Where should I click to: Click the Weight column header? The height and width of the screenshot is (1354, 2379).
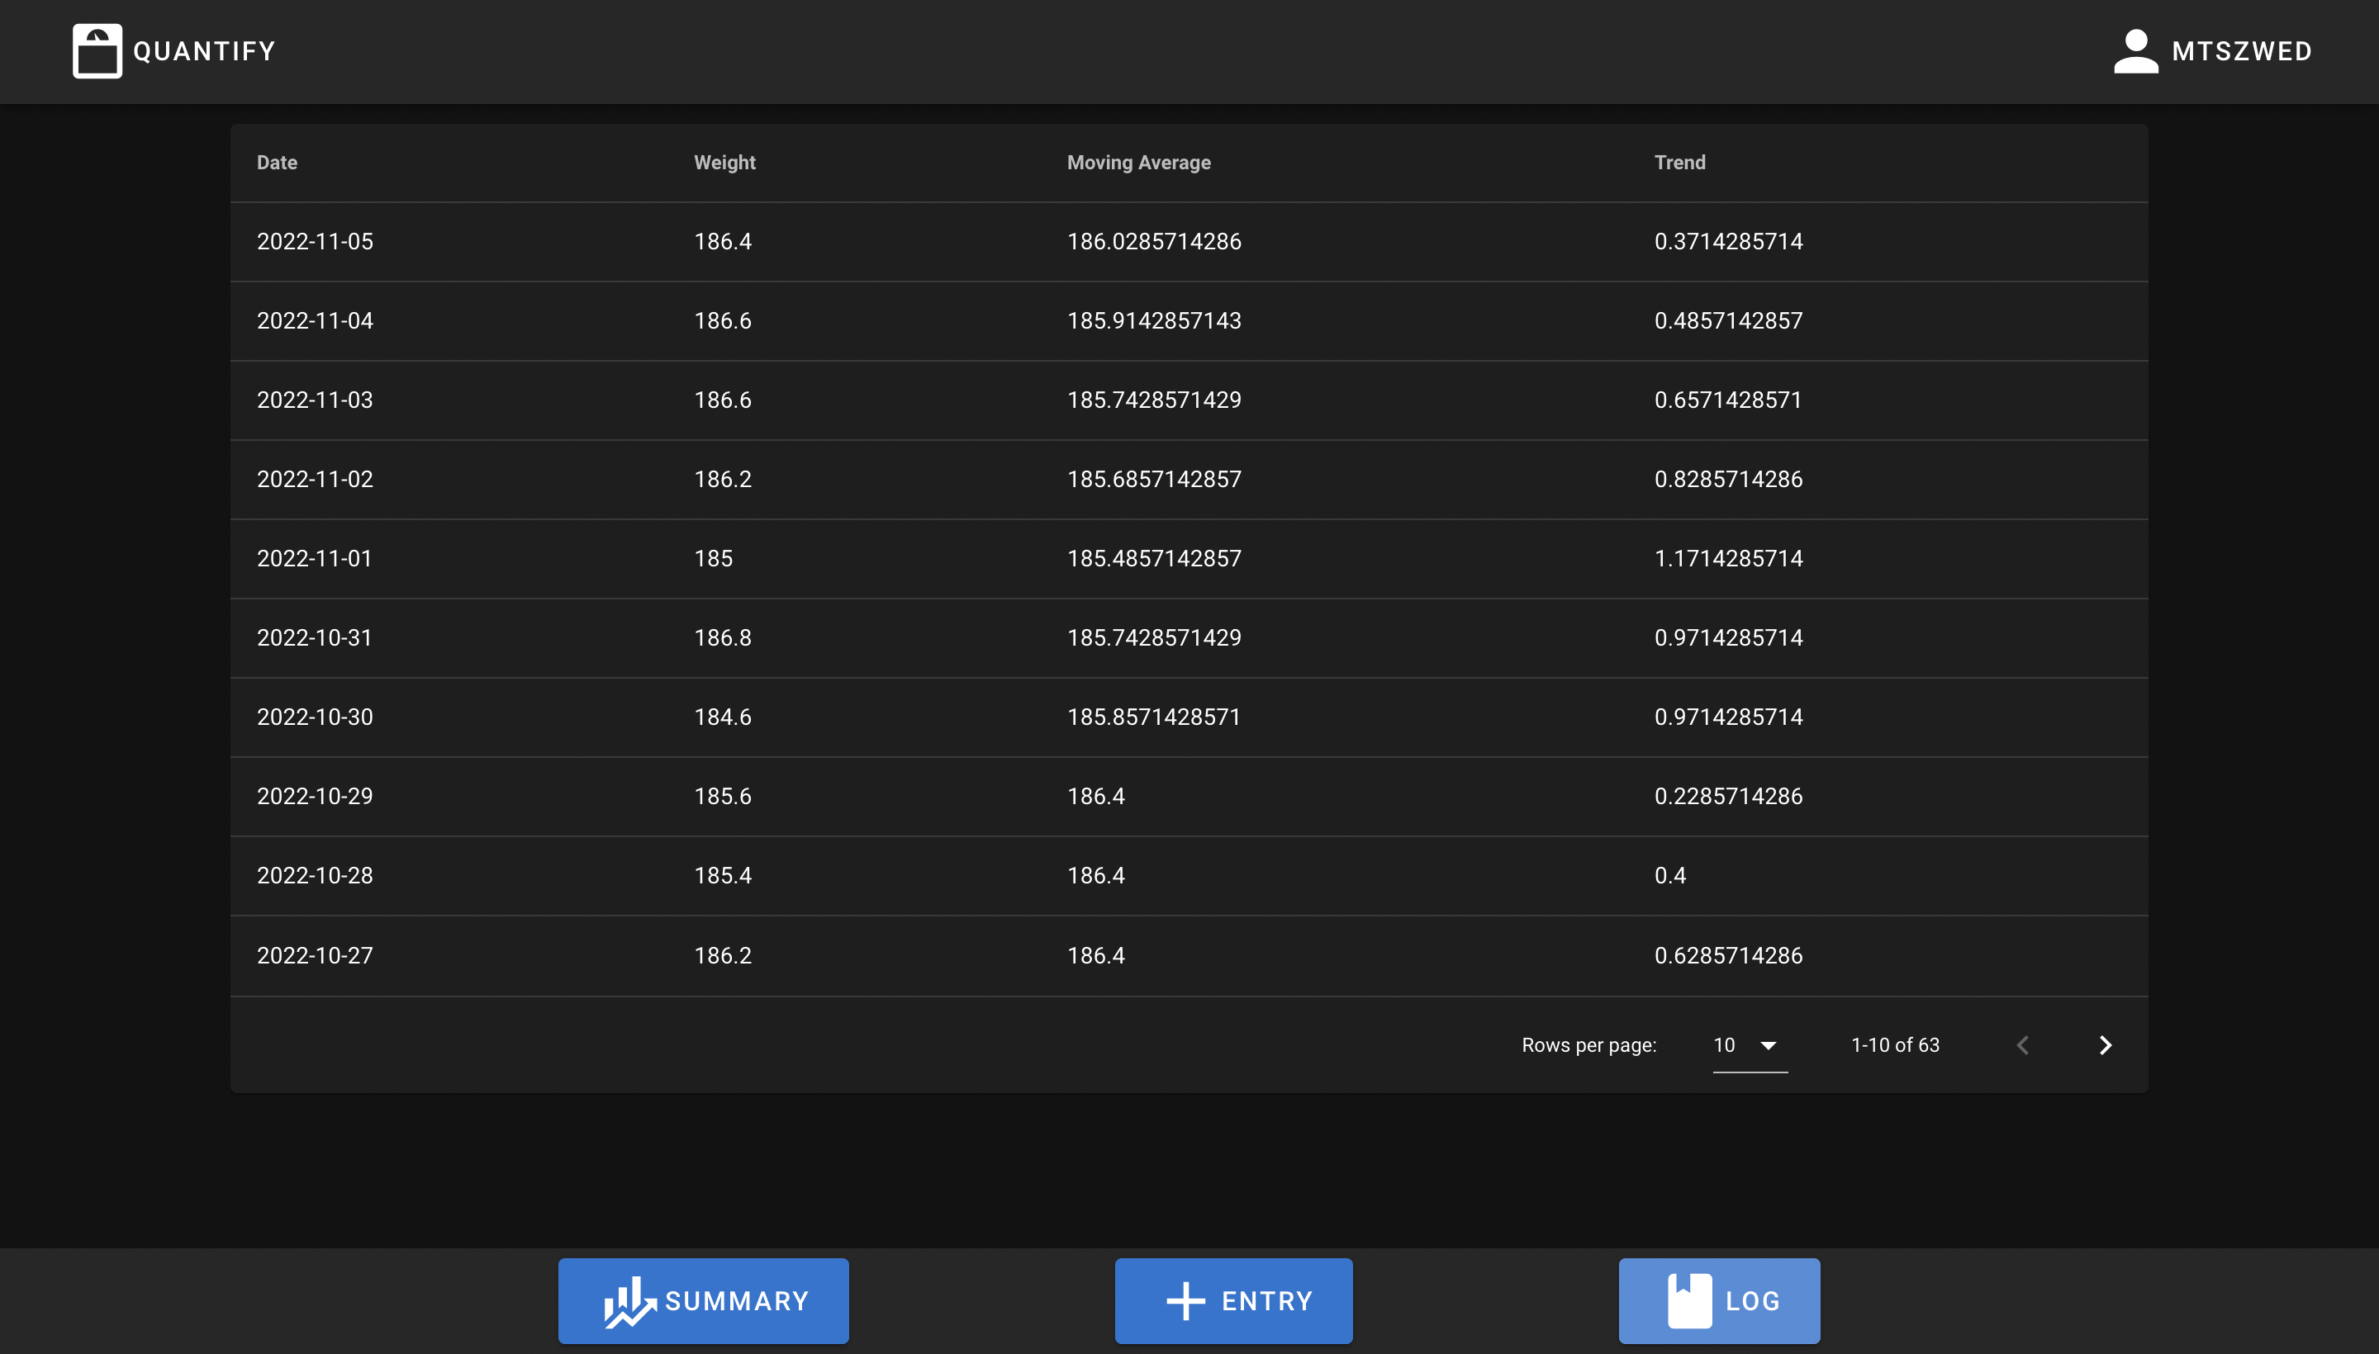[x=724, y=163]
